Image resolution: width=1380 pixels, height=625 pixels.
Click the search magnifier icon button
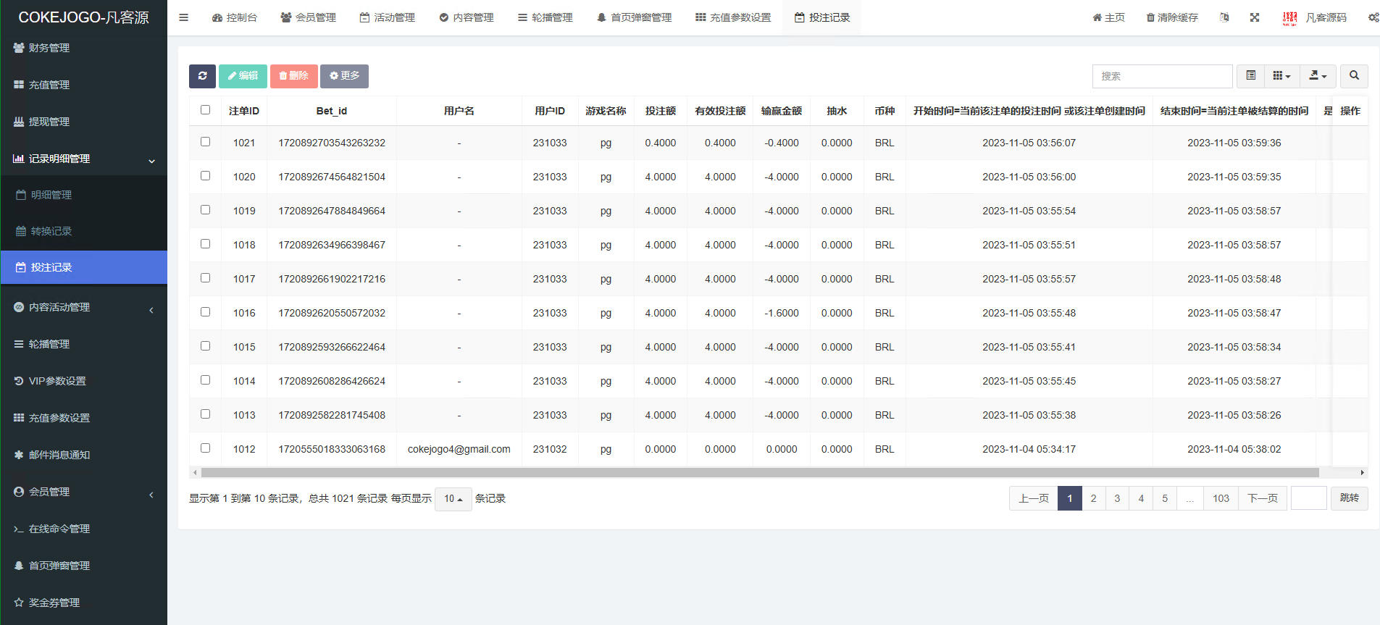point(1353,76)
